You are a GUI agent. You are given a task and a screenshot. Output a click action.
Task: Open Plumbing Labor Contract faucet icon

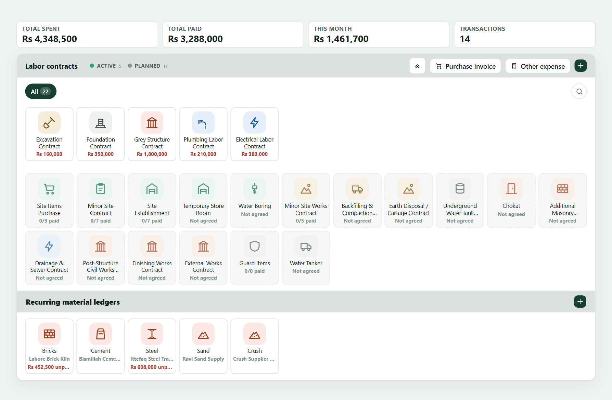[x=203, y=123]
